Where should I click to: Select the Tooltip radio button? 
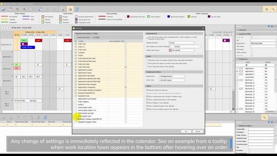(x=93, y=38)
